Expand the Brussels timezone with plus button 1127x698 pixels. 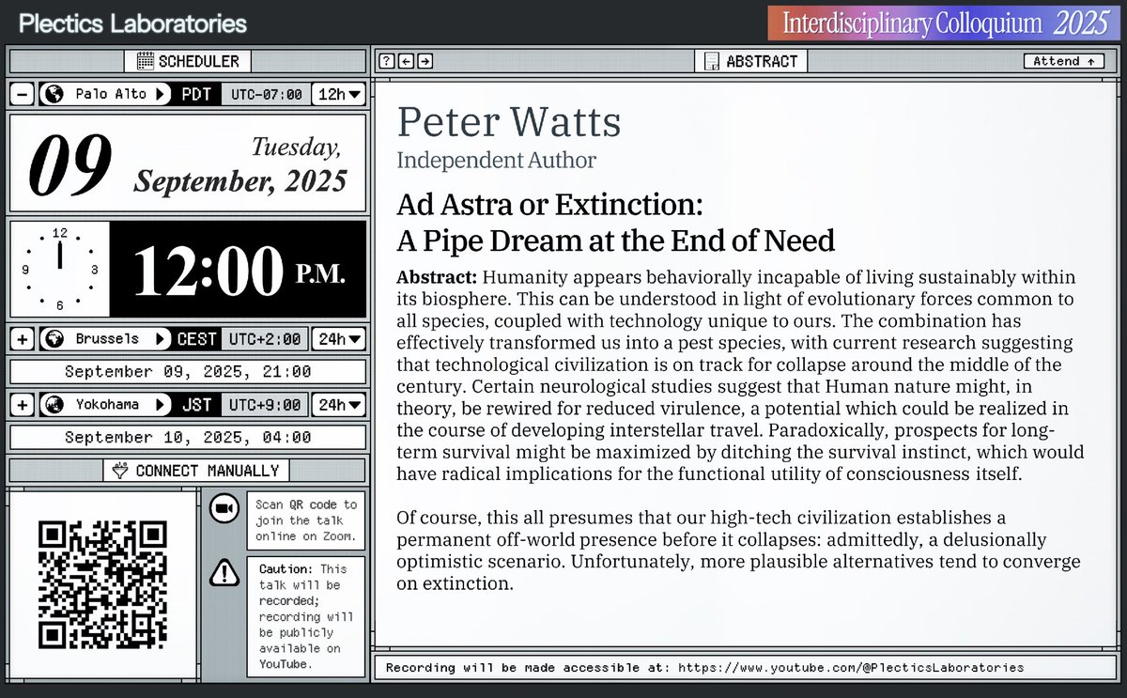click(23, 338)
